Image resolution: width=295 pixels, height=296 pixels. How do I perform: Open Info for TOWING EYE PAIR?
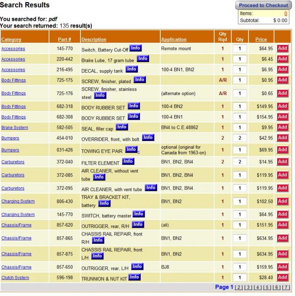pyautogui.click(x=131, y=150)
